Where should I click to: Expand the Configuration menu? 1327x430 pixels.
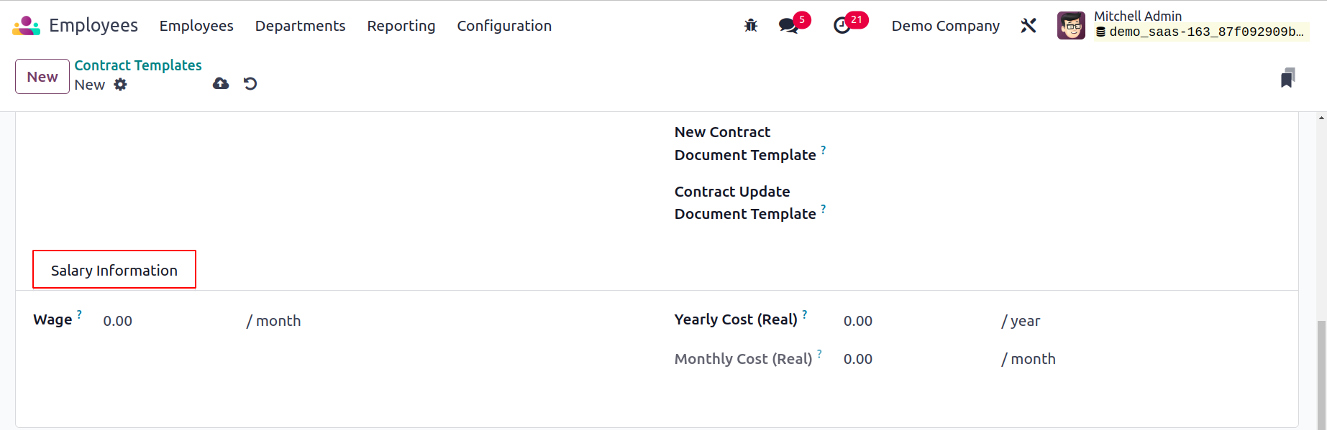click(504, 26)
